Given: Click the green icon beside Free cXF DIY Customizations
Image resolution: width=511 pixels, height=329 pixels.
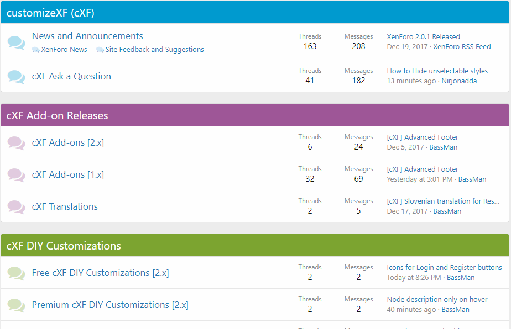Looking at the screenshot, I should tap(16, 273).
